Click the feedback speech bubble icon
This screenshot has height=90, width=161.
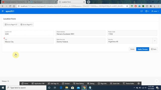[x=142, y=11]
